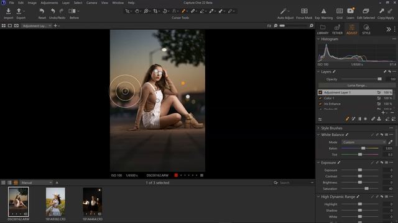
Task: Open the Adjustments menu
Action: click(49, 2)
